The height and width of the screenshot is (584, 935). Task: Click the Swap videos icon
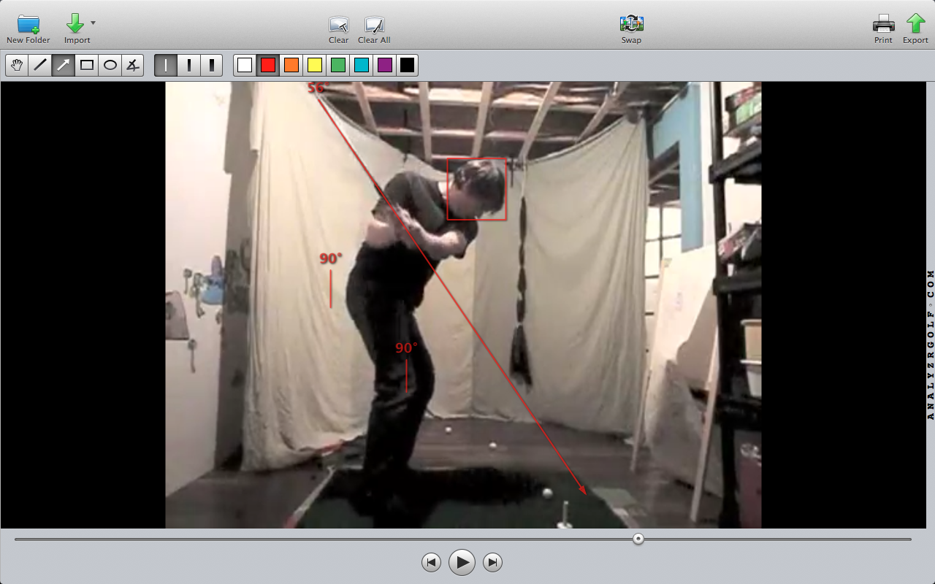(631, 24)
